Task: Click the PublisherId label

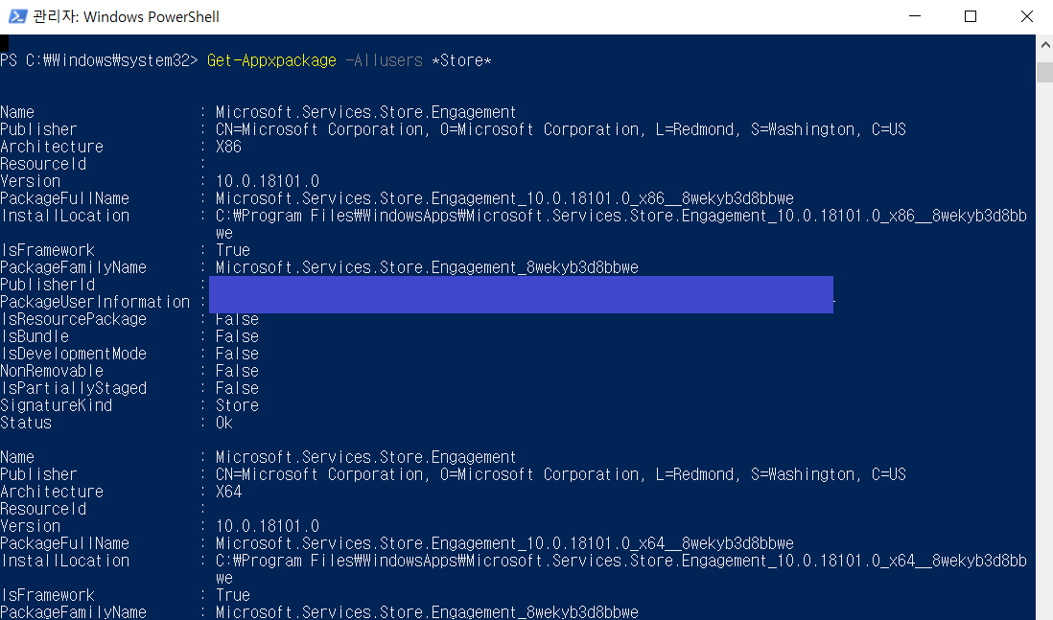Action: pos(47,285)
